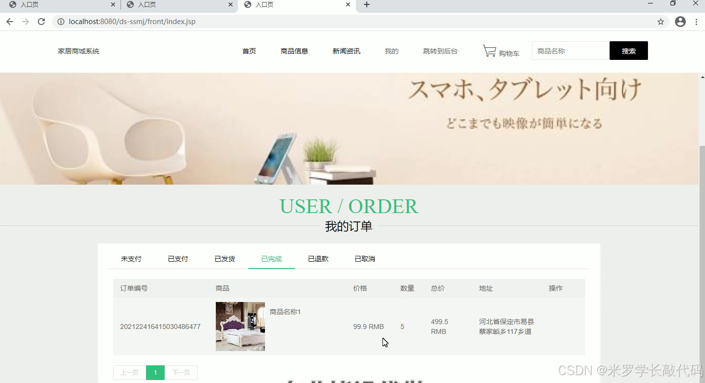
Task: Go to the backend via 跳转到后台
Action: pyautogui.click(x=440, y=51)
